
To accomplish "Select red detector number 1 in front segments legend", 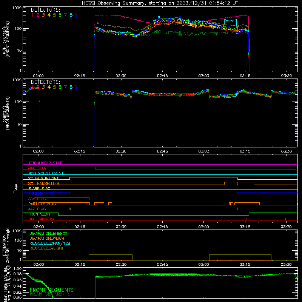I will point(32,15).
